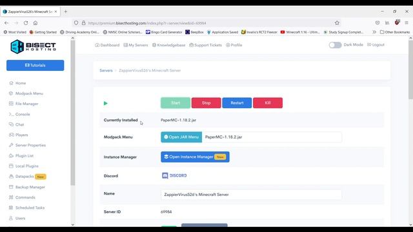Image resolution: width=413 pixels, height=232 pixels.
Task: Click the green play status icon
Action: (x=106, y=103)
